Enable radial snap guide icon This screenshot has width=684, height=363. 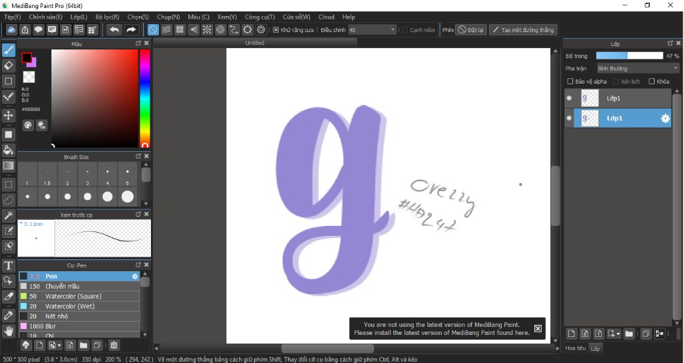click(x=207, y=30)
